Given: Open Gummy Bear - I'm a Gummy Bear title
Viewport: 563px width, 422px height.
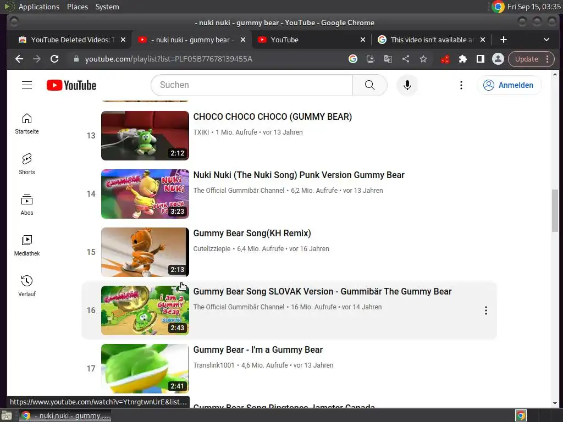Looking at the screenshot, I should pyautogui.click(x=258, y=350).
